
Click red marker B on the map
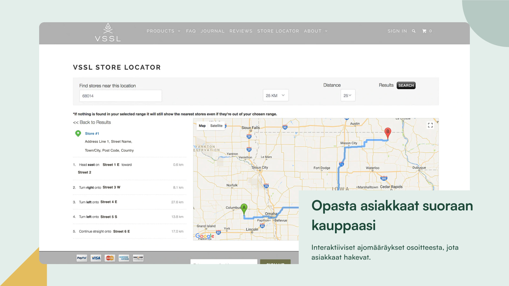coord(387,133)
